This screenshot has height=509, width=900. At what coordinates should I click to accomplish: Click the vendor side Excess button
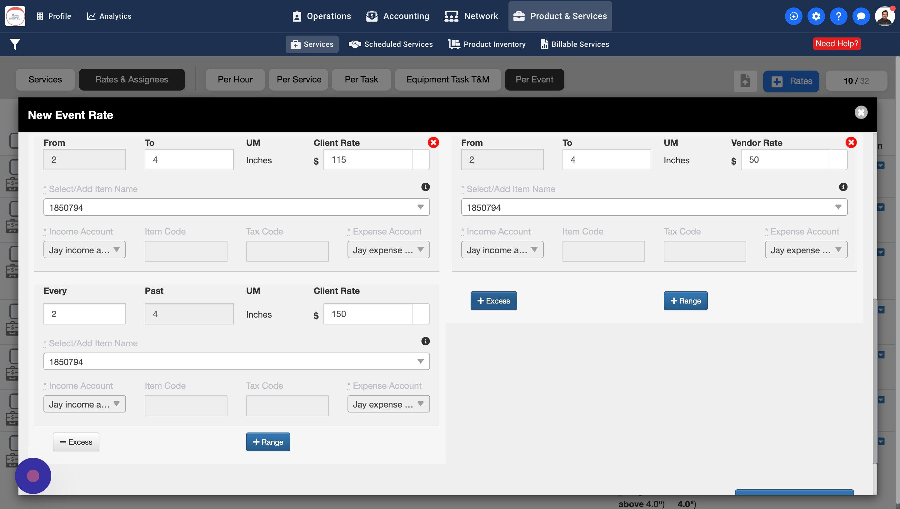493,301
